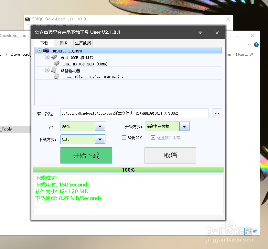Close the 金立高通平台 download tool window
268x249 pixels.
click(217, 33)
